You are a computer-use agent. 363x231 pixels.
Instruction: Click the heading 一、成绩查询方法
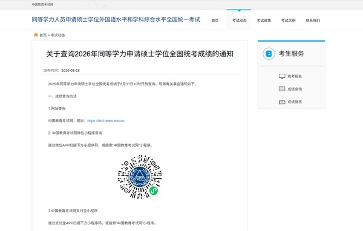point(62,96)
